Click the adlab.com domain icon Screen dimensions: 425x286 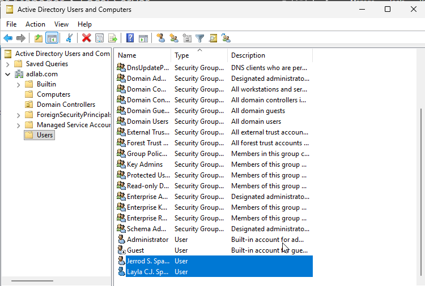19,74
